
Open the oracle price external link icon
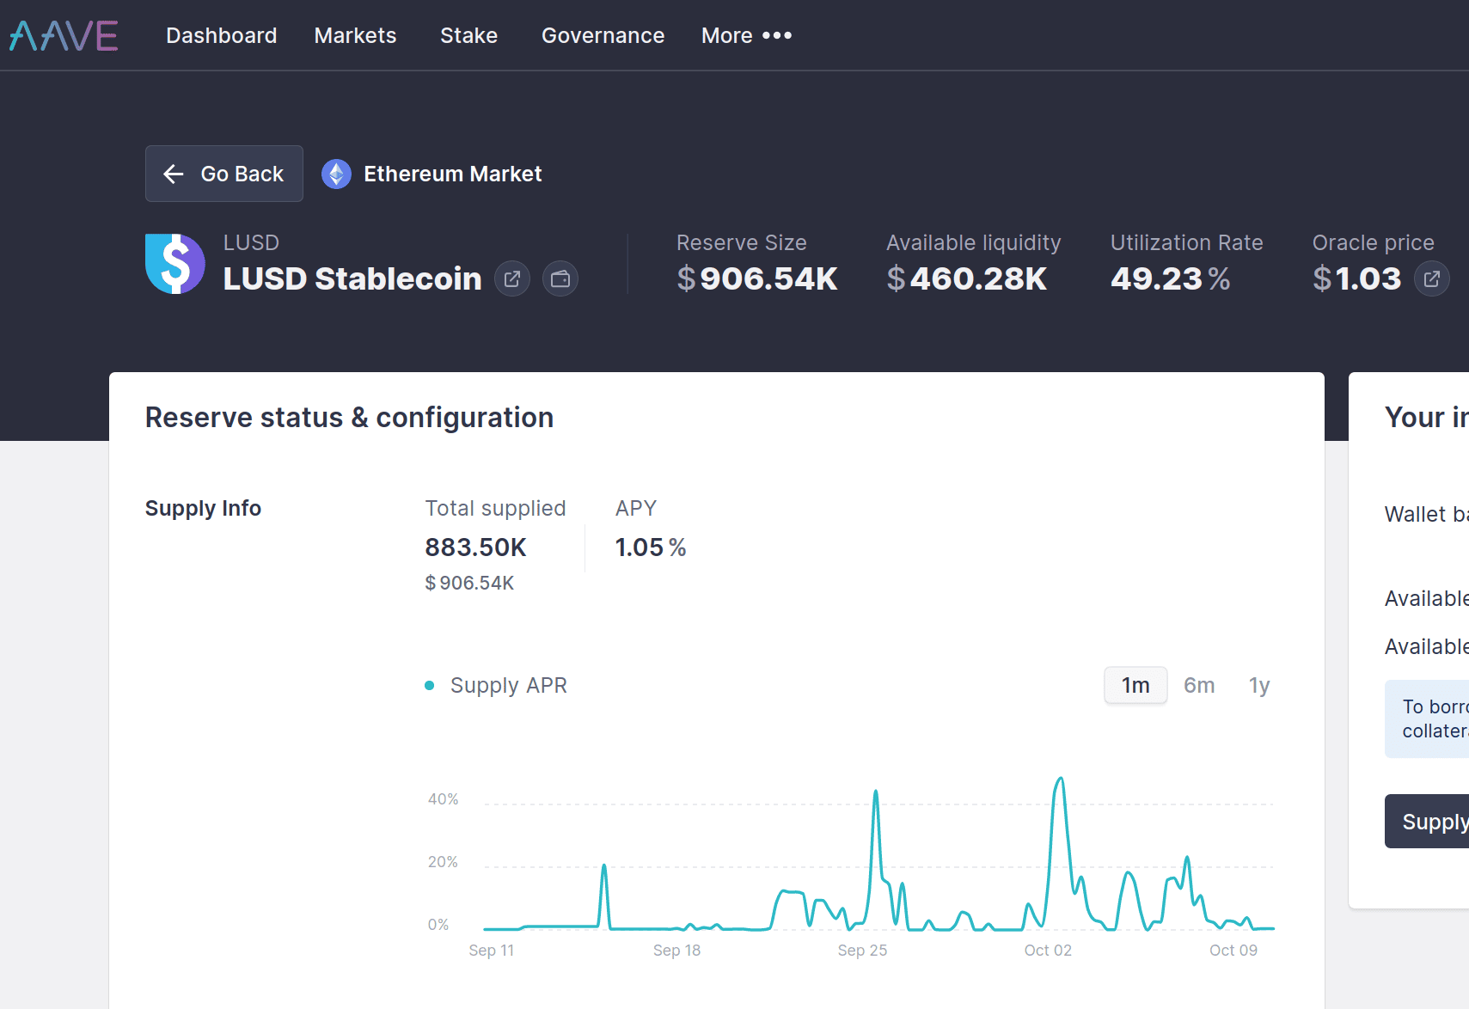pos(1431,278)
